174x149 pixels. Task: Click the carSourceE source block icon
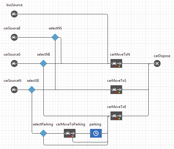click(x=14, y=37)
